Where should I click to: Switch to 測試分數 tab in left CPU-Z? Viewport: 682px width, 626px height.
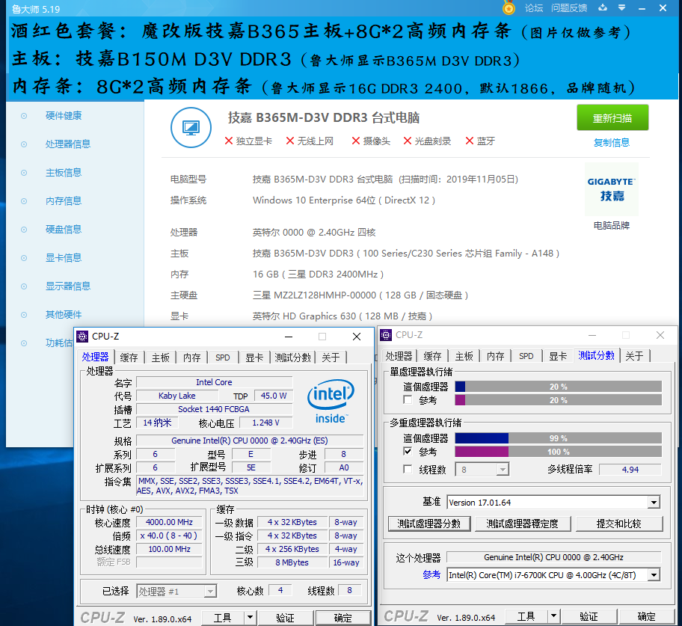(292, 358)
